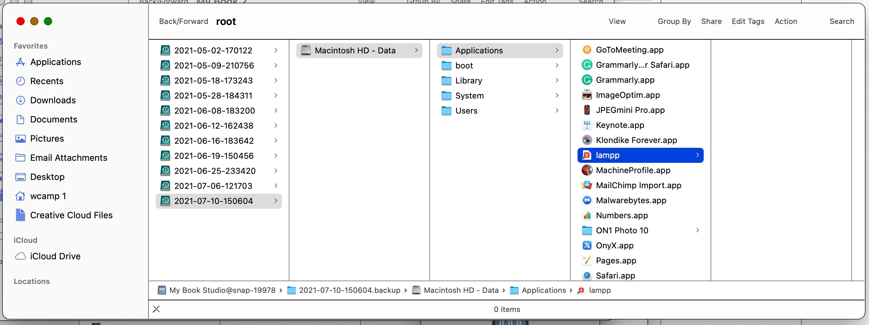Select the ImageOptim.app icon

587,95
